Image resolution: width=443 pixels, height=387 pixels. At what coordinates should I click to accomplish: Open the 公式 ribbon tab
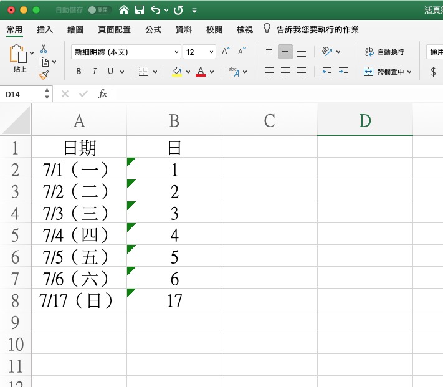point(153,29)
